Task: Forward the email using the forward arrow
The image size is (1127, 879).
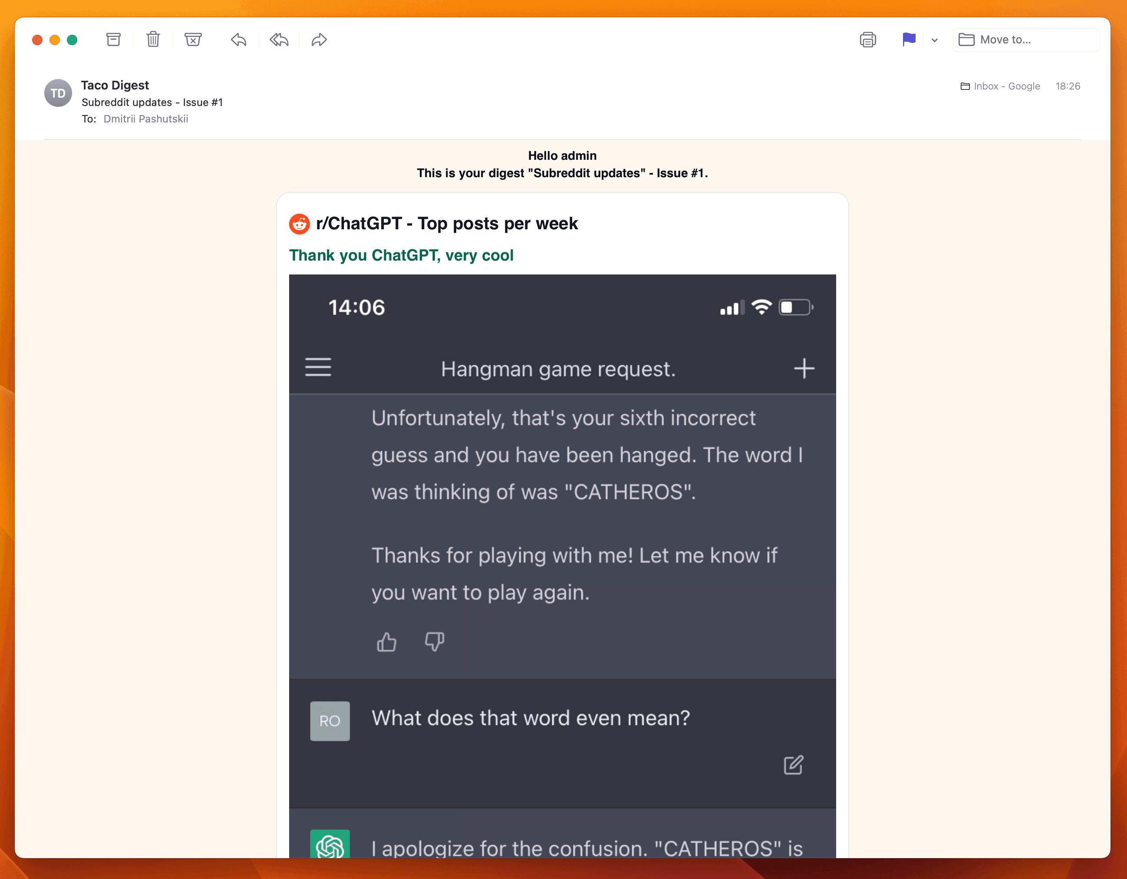Action: [320, 40]
